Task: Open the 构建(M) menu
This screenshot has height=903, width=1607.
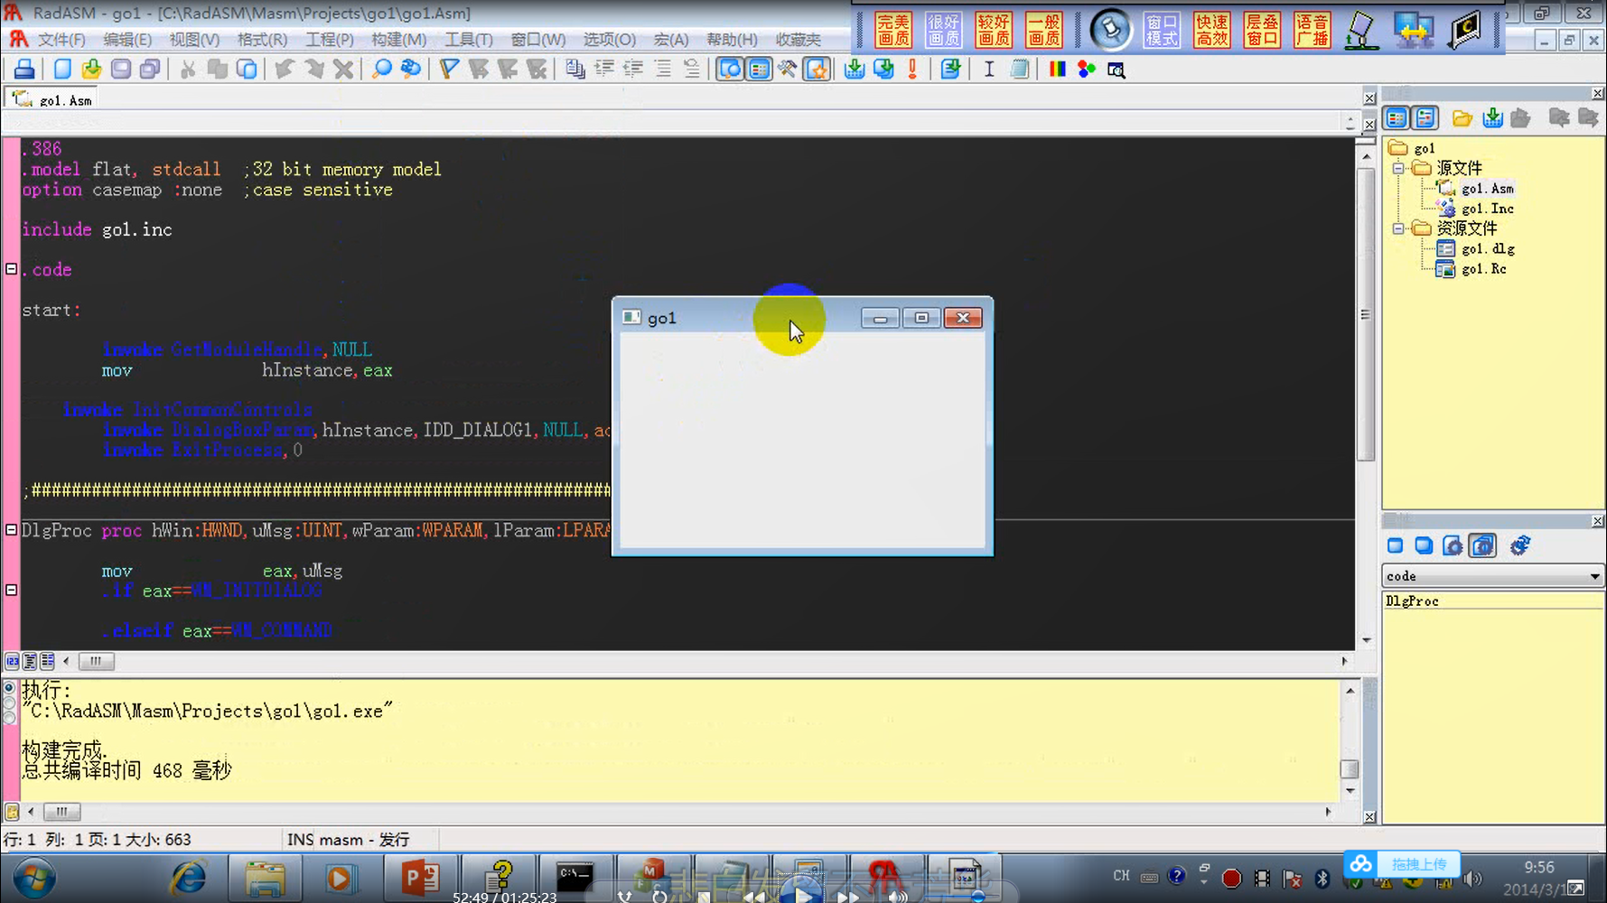Action: 398,40
